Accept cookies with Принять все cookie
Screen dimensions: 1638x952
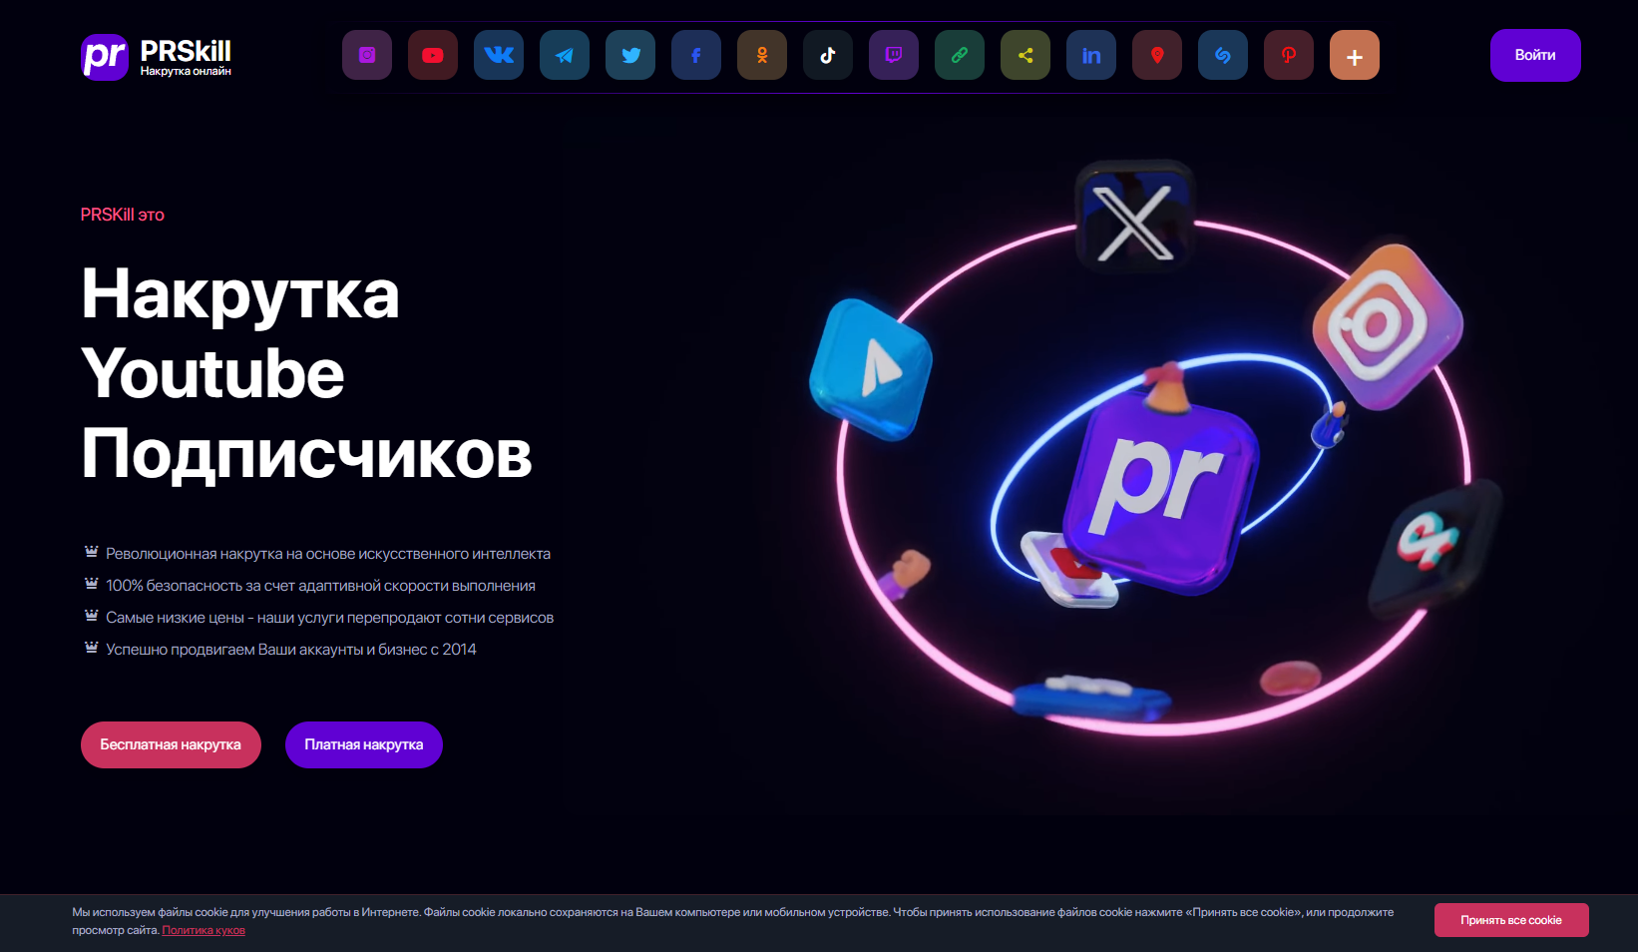coord(1511,920)
